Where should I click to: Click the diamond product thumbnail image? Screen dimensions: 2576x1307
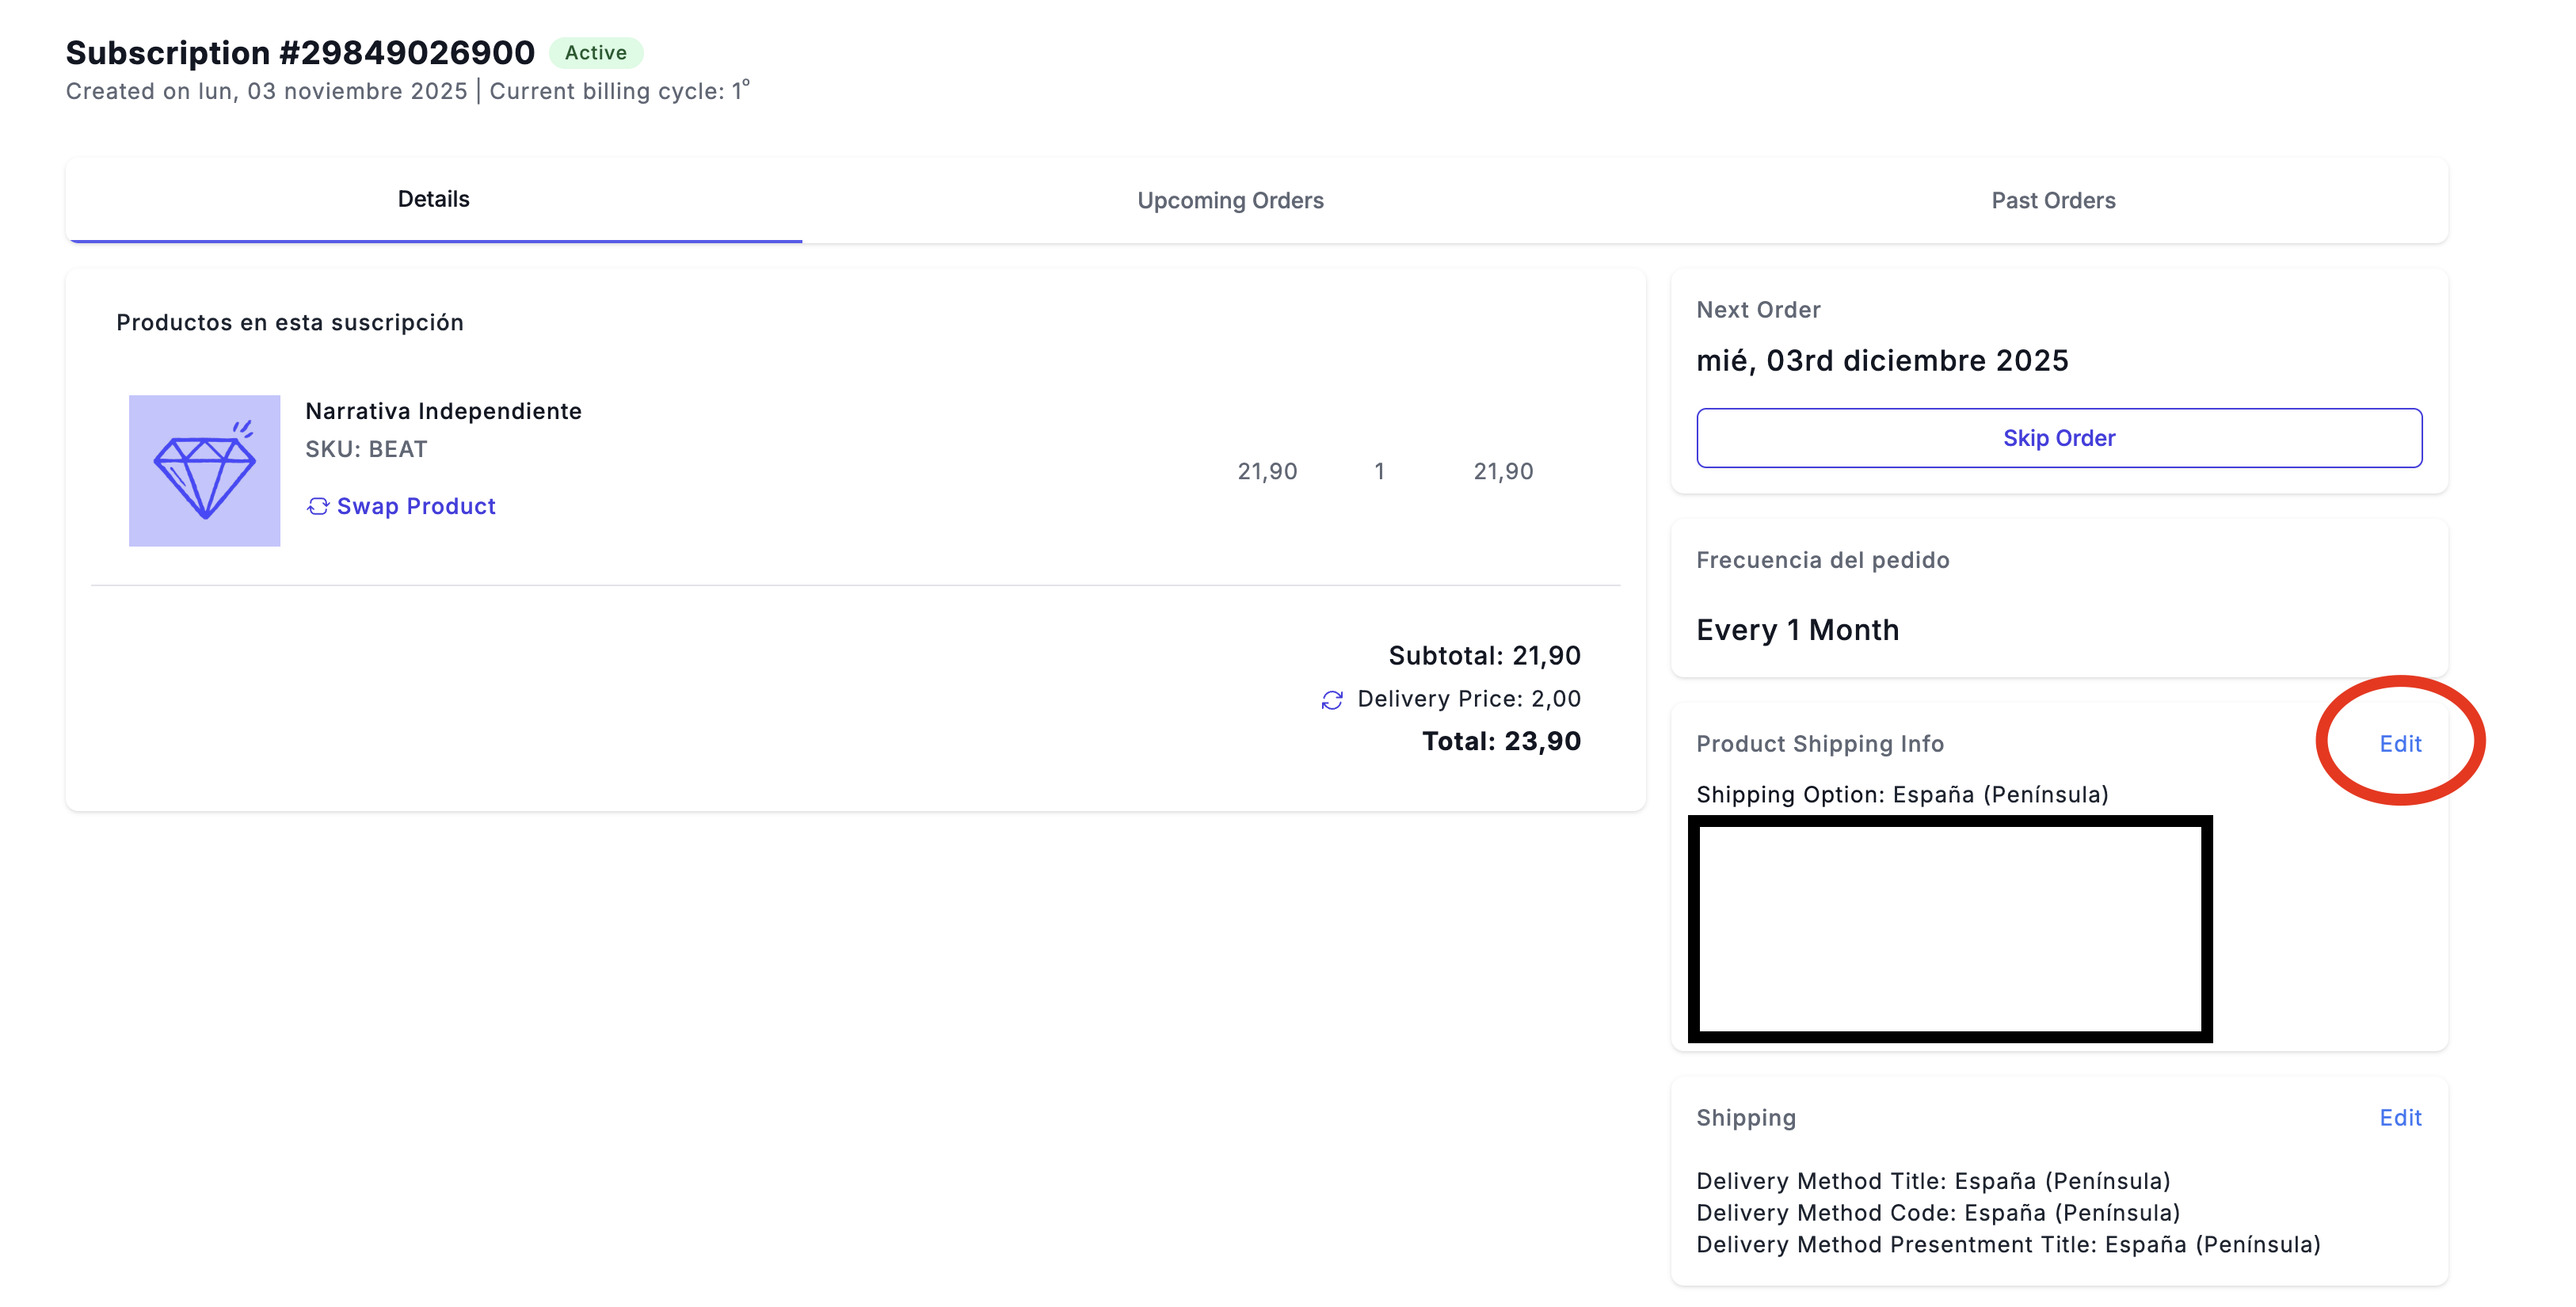(204, 470)
